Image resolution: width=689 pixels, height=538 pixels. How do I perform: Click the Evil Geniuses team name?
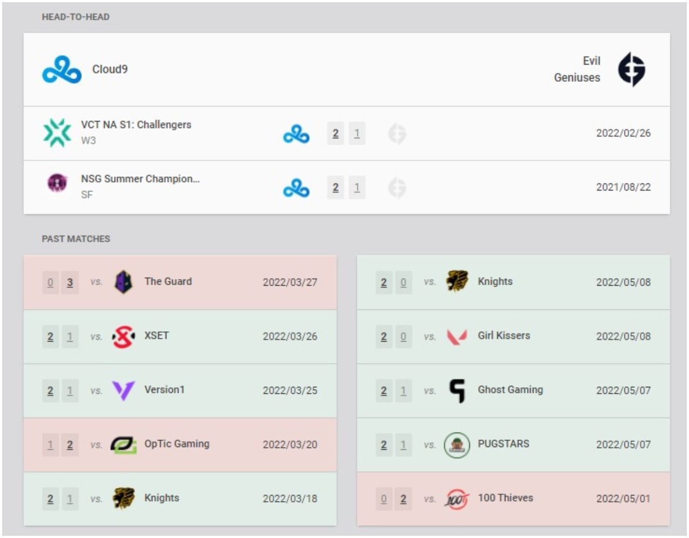[591, 69]
